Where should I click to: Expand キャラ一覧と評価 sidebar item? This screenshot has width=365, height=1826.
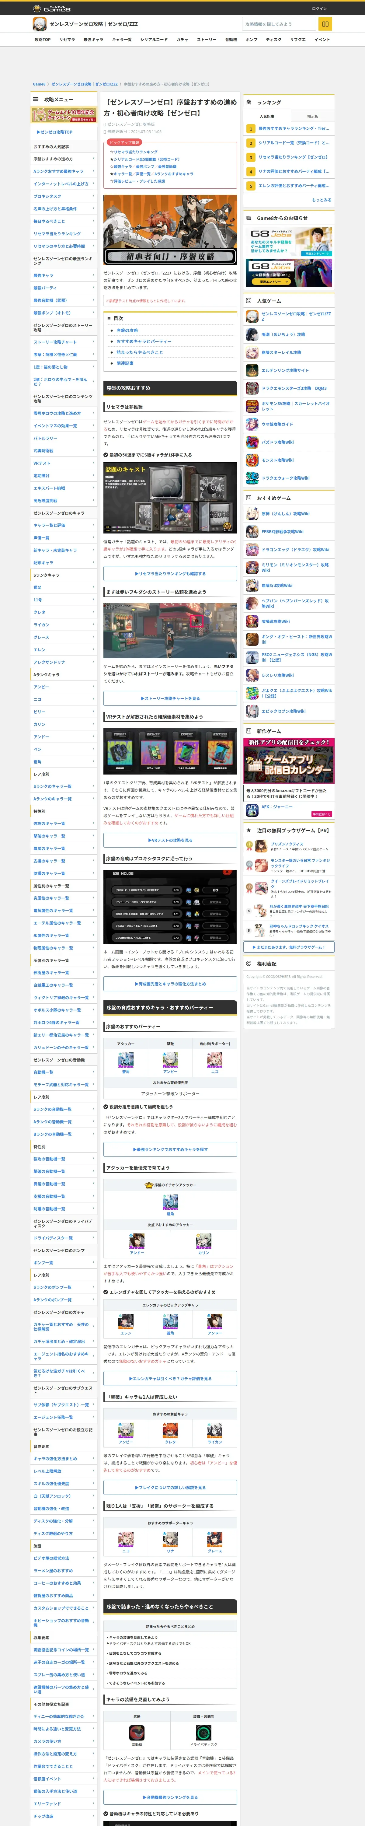(x=64, y=525)
